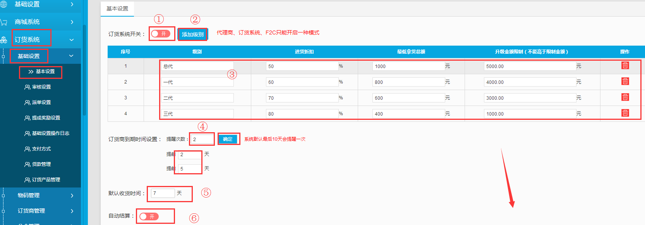Image resolution: width=645 pixels, height=225 pixels.
Task: Expand the 商城系统 menu chevron
Action: (72, 22)
